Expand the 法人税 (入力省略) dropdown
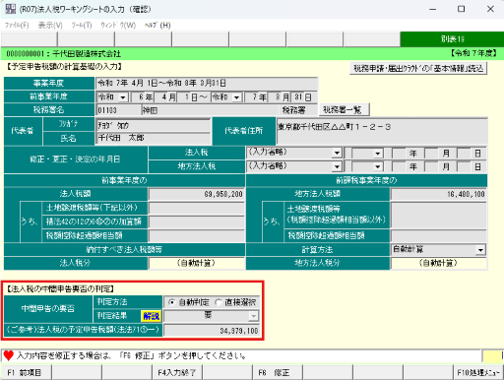Image resolution: width=504 pixels, height=380 pixels. (x=337, y=153)
